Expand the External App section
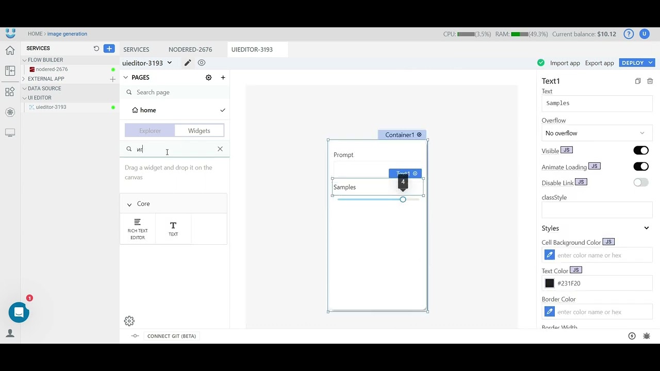This screenshot has height=371, width=660. coord(24,79)
